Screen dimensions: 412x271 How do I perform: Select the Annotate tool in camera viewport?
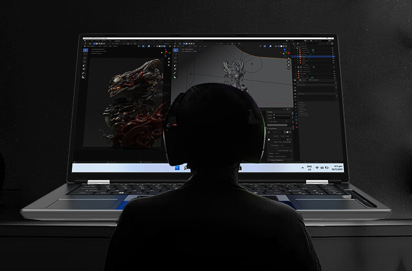tap(83, 73)
